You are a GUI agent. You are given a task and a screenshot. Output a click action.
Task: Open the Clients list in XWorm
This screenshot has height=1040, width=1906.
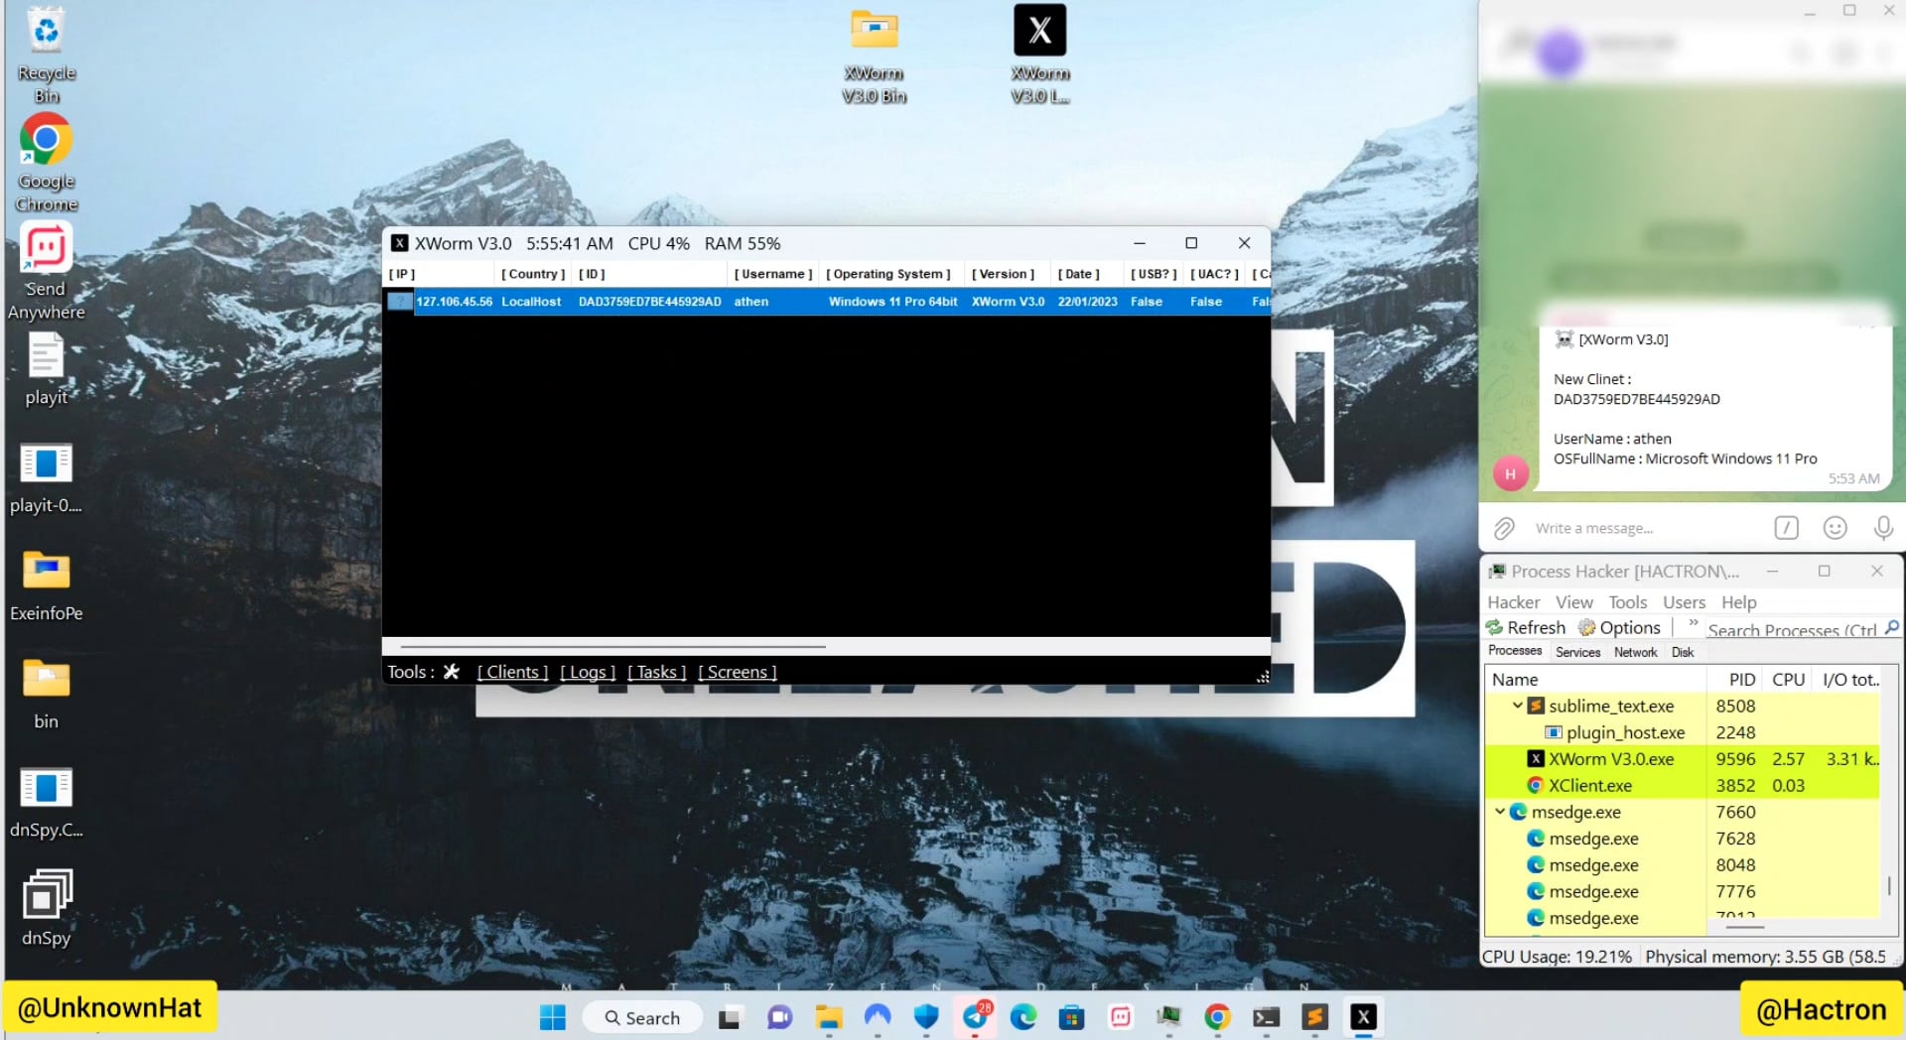(x=512, y=672)
